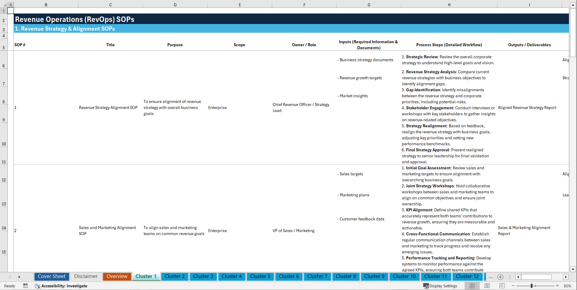Click the sheet navigation right arrow icon
Image resolution: width=577 pixels, height=290 pixels.
[566, 277]
